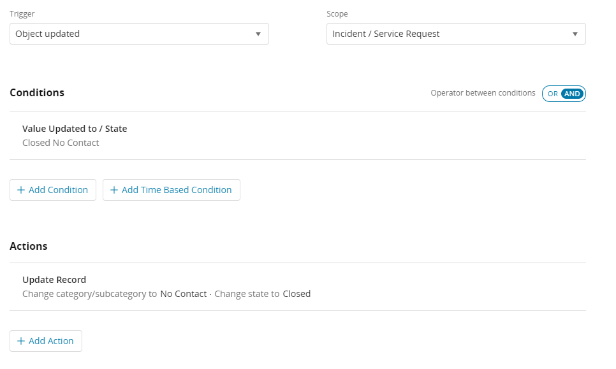Image resolution: width=616 pixels, height=369 pixels.
Task: Click the plus icon beside Add Time Based Condition
Action: coord(114,190)
